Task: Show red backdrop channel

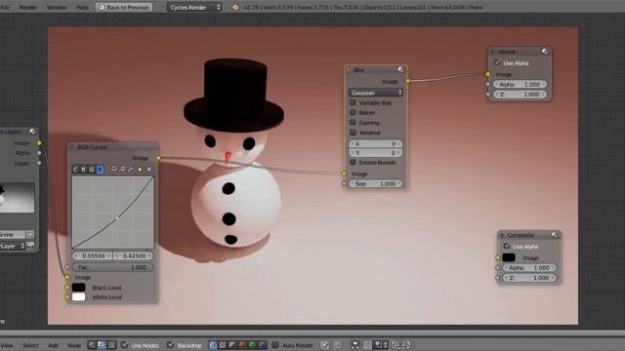Action: (x=242, y=345)
